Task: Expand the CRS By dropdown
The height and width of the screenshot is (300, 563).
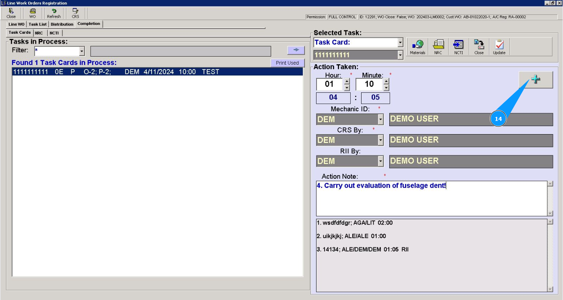Action: coord(380,141)
